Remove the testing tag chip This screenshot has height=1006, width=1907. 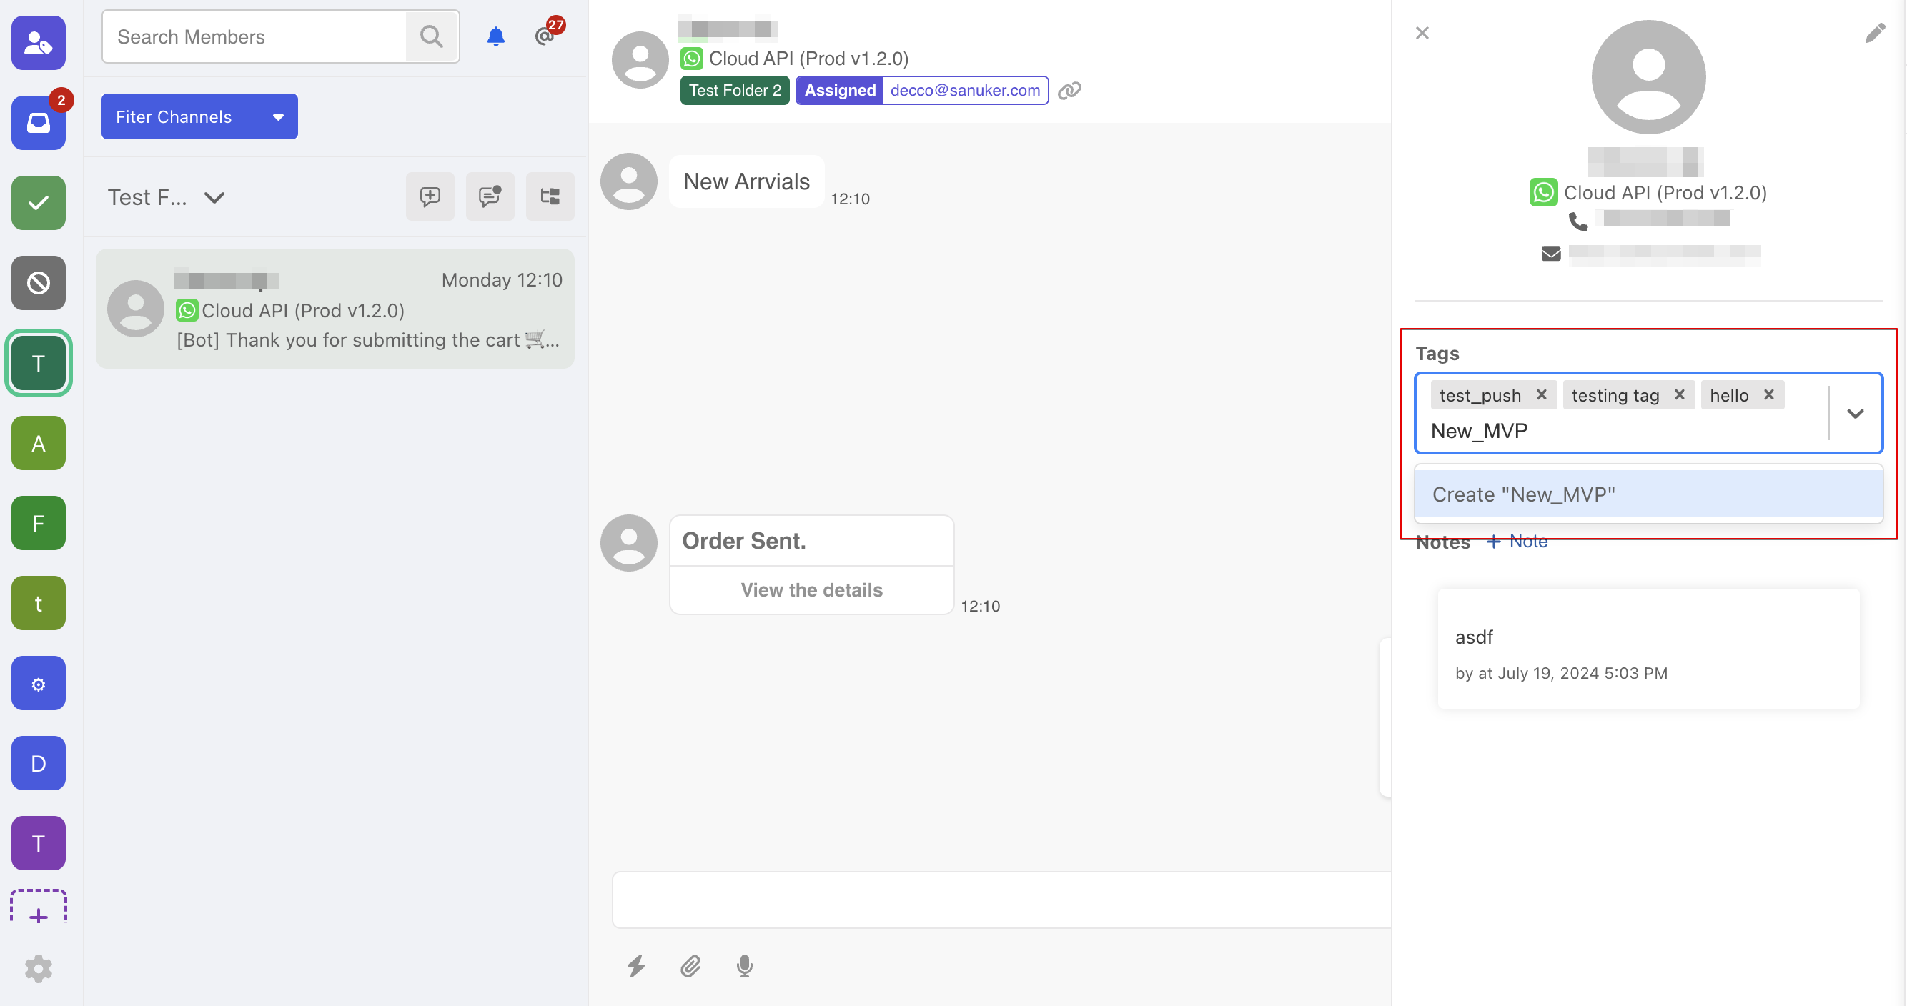pos(1679,394)
